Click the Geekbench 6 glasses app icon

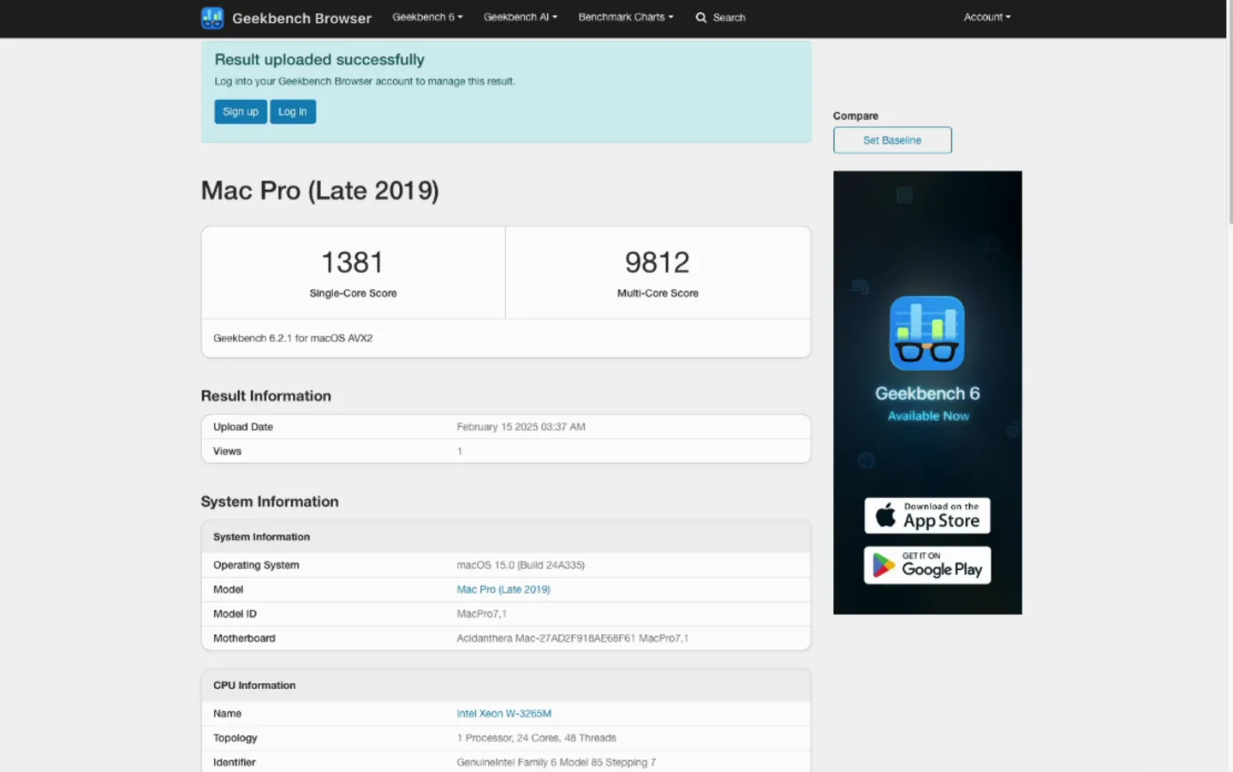click(x=926, y=333)
